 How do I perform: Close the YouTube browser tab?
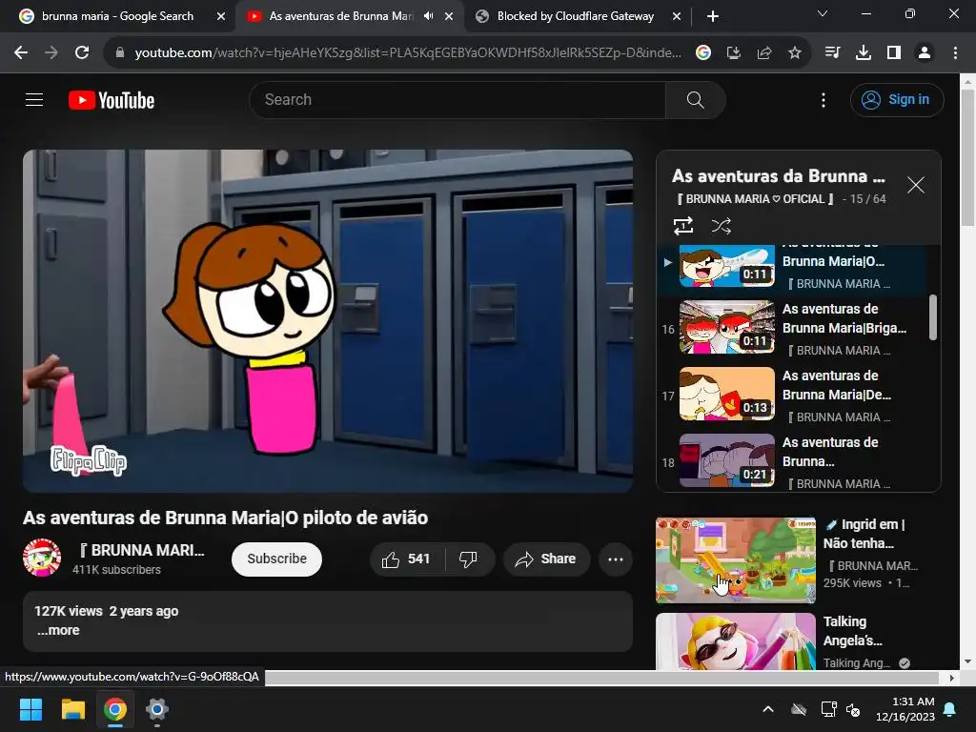449,16
